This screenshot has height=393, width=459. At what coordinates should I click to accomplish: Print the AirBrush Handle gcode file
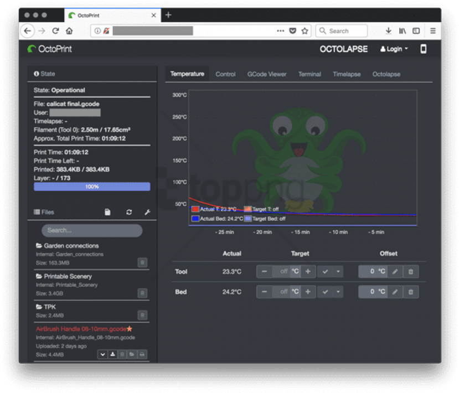point(142,354)
